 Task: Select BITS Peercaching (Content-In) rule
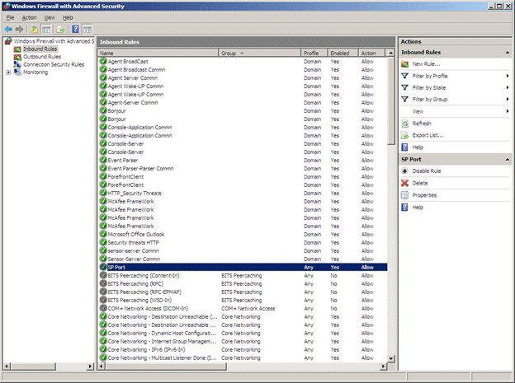point(243,275)
